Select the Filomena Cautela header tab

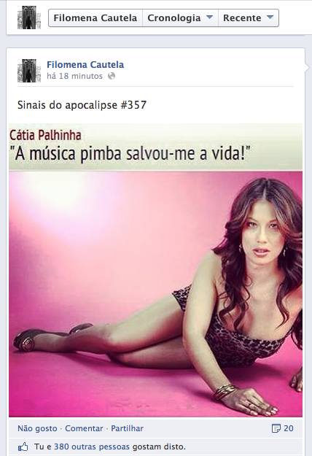tap(95, 18)
